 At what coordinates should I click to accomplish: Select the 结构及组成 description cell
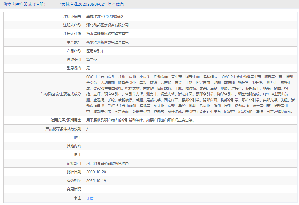(x=191, y=94)
